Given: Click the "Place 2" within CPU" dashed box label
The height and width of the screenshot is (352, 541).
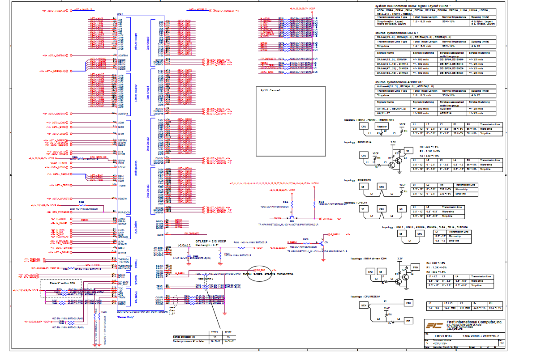Looking at the screenshot, I should click(x=62, y=283).
